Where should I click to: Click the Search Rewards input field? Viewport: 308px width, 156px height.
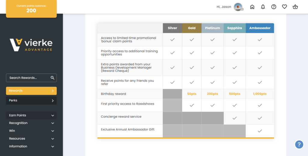[28, 78]
